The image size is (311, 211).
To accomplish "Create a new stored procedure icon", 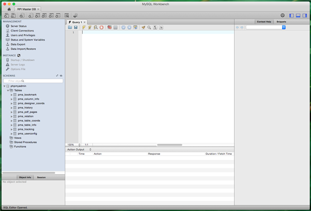I will click(51, 15).
